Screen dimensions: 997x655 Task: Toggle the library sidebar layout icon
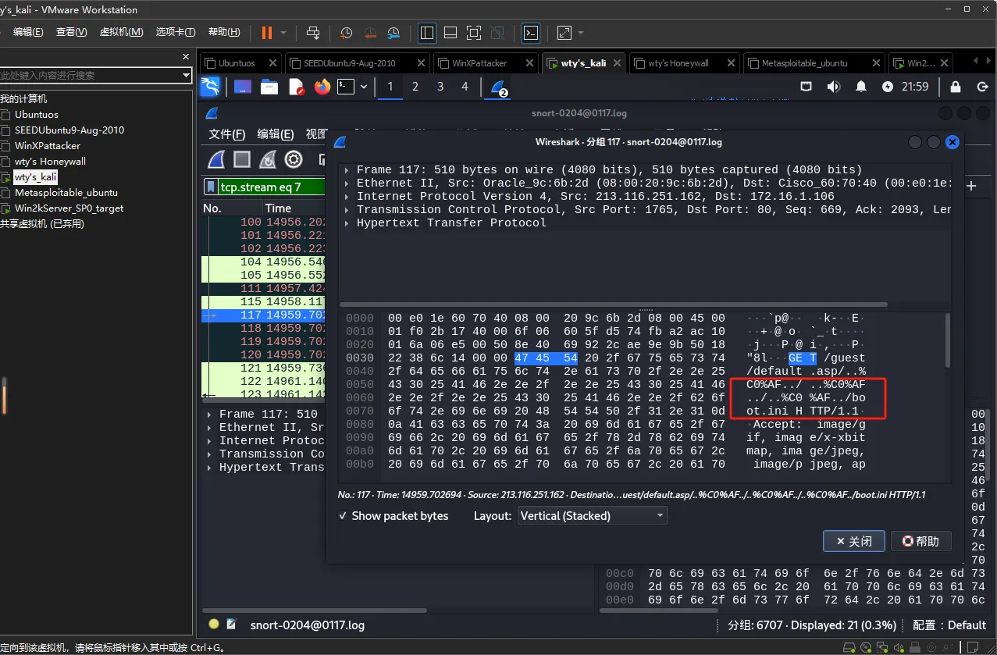427,33
